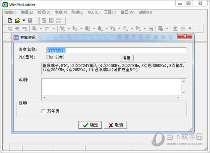Screen dimensions: 210x153
Task: Click the picture-style view icon before ORG AND
Action: [51, 21]
